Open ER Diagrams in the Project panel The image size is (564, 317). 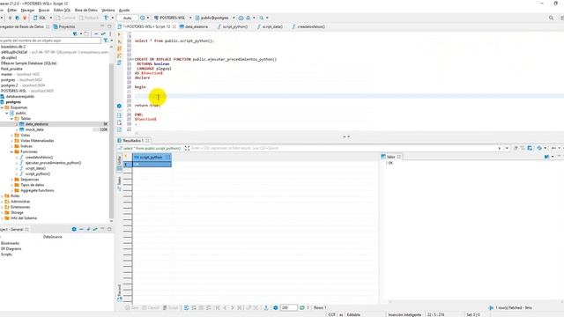click(11, 248)
